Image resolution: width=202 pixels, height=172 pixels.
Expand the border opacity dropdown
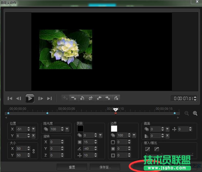(x=134, y=135)
